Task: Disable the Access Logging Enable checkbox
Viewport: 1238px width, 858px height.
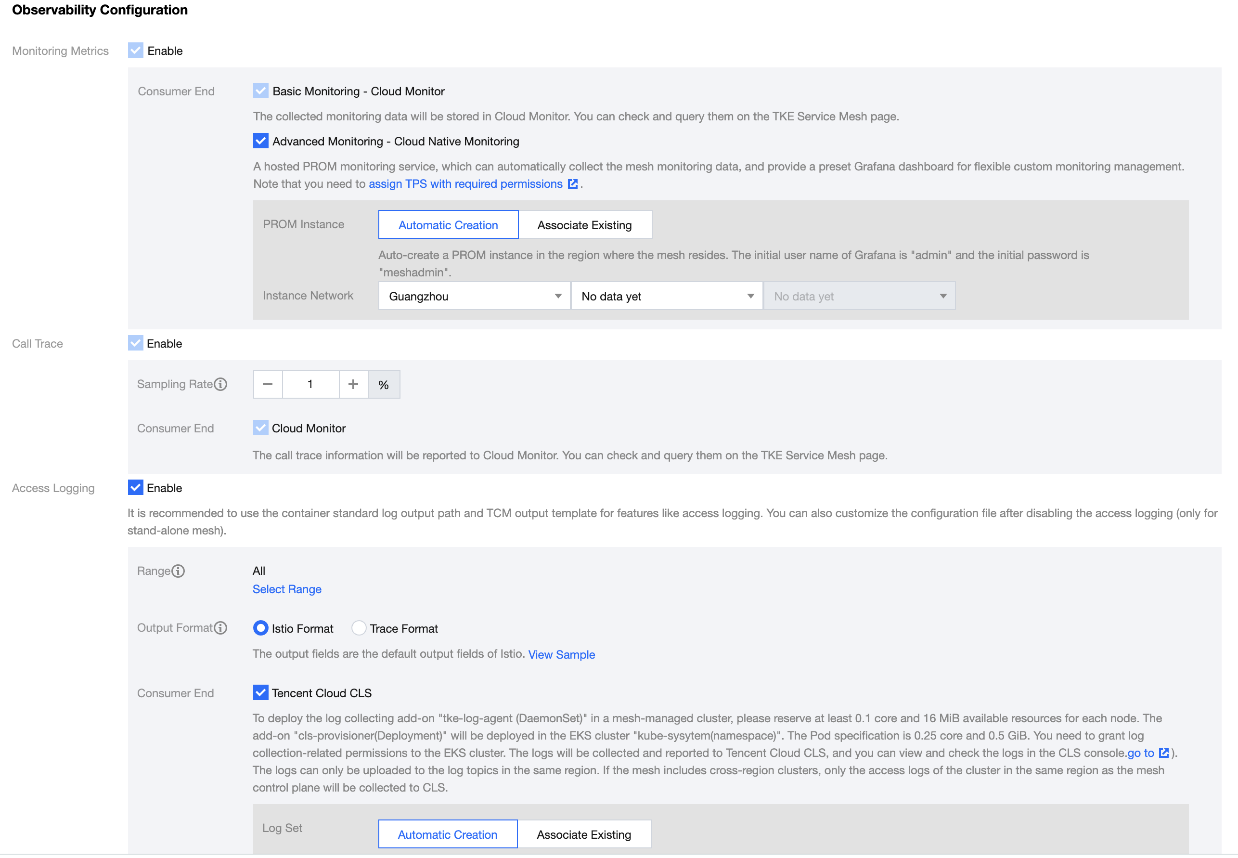Action: (135, 488)
